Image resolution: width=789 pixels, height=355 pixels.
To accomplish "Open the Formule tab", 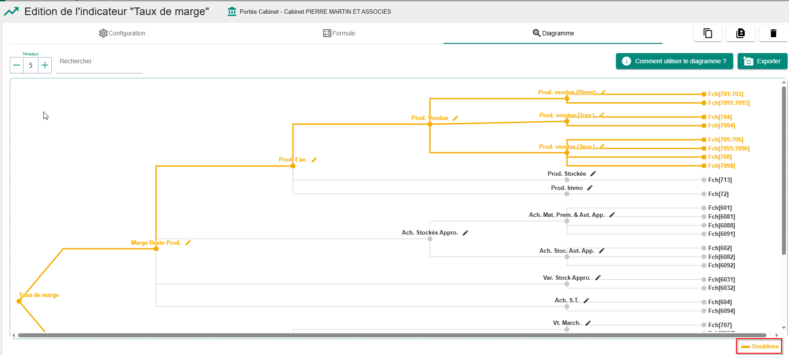I will pyautogui.click(x=339, y=33).
